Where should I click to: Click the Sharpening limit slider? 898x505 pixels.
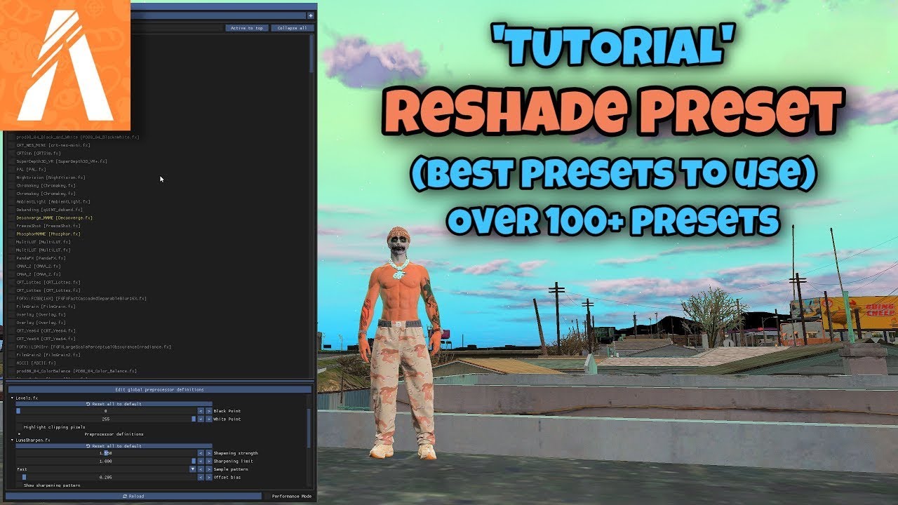(106, 461)
